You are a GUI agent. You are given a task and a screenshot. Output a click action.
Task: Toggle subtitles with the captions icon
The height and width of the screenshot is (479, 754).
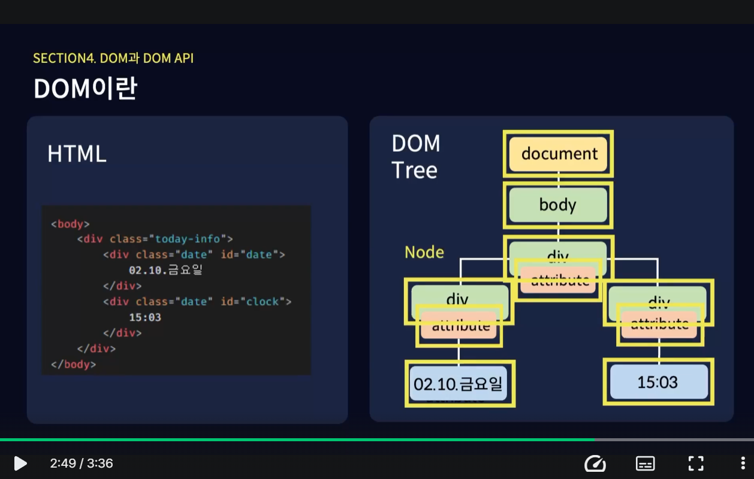(646, 463)
